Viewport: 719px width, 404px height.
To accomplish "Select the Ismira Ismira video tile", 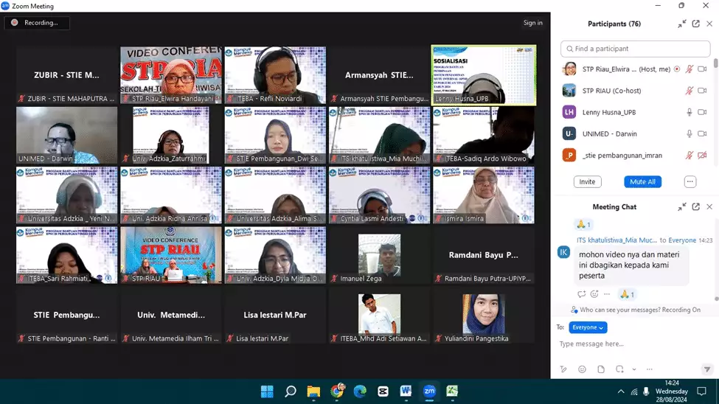I will 483,195.
